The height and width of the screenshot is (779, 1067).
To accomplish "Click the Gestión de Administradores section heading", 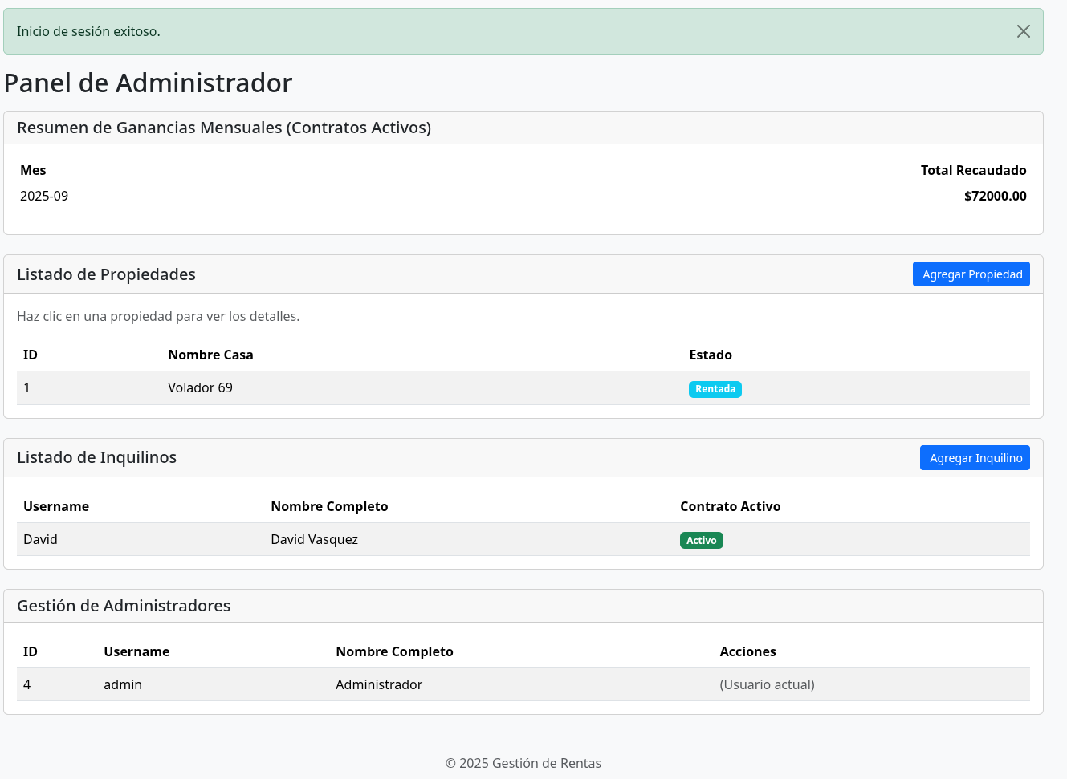I will coord(124,607).
